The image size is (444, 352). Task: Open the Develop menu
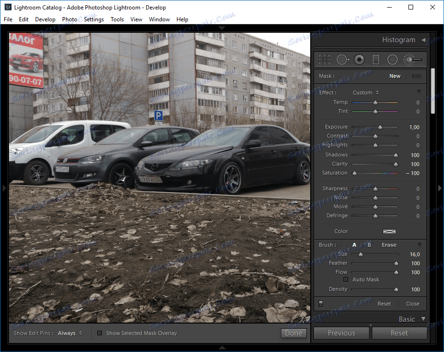[45, 19]
